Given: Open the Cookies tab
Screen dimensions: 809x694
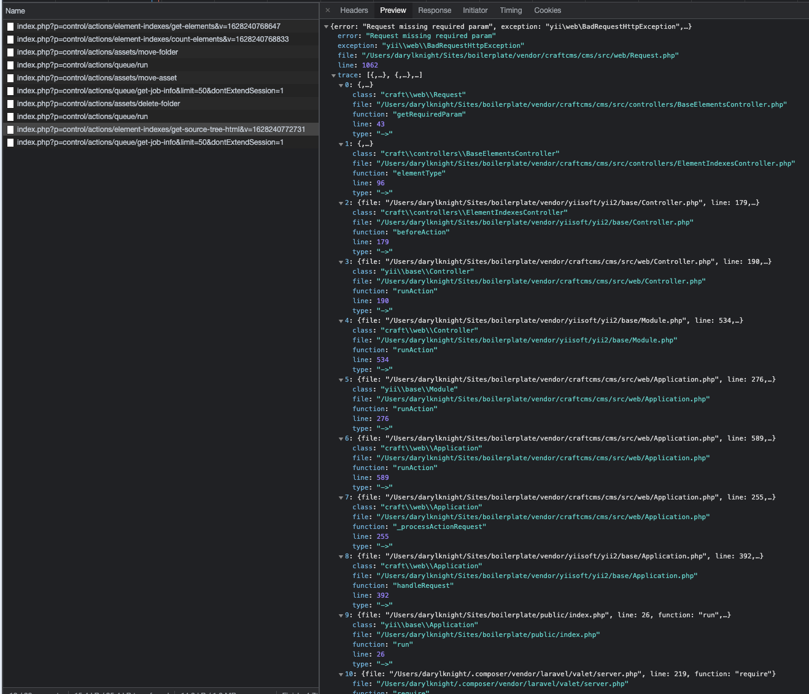Looking at the screenshot, I should [x=547, y=10].
